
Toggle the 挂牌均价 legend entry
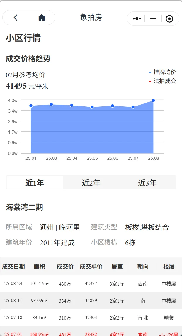163,72
